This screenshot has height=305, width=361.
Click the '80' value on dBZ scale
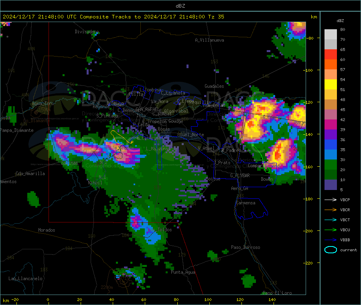(343, 29)
